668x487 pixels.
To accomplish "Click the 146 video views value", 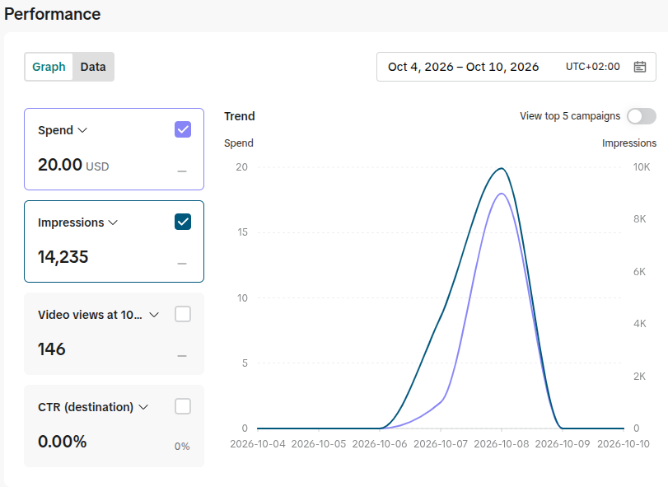I will [x=52, y=349].
